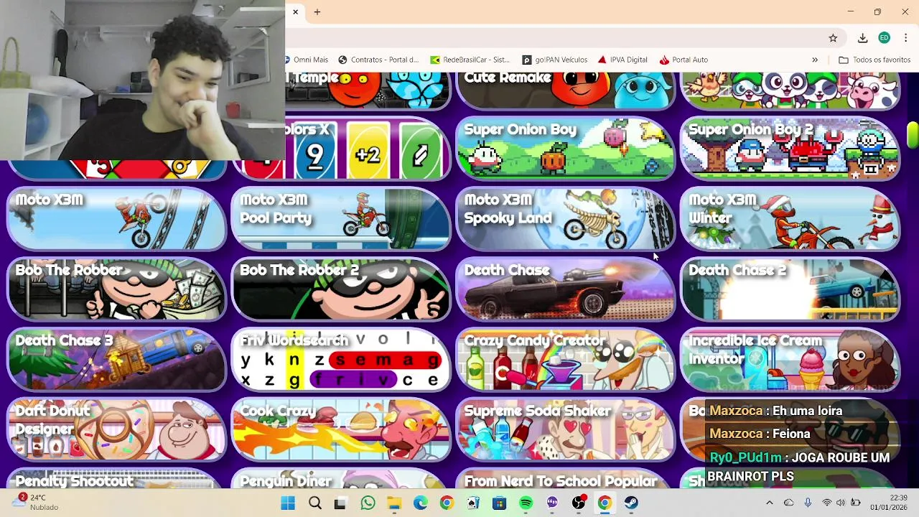The height and width of the screenshot is (517, 919).
Task: Open Penguin Diner game tile
Action: [x=341, y=479]
